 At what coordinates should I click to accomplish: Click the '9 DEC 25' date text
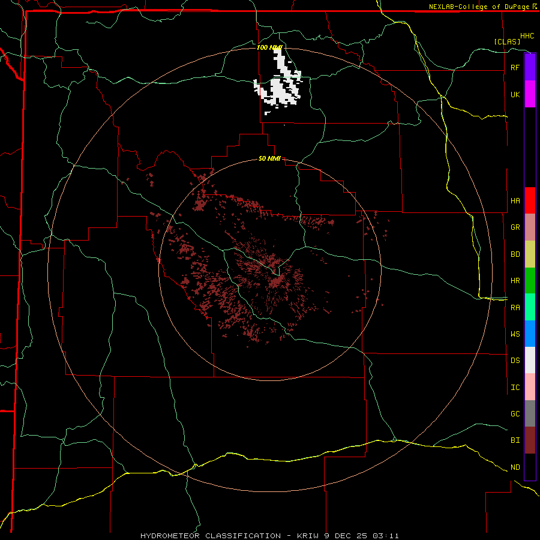click(346, 536)
